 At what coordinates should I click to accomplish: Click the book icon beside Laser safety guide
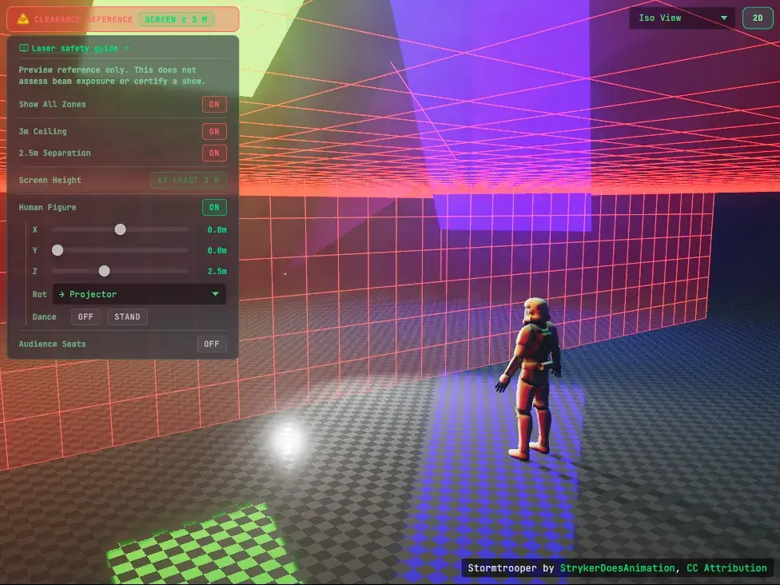(23, 48)
